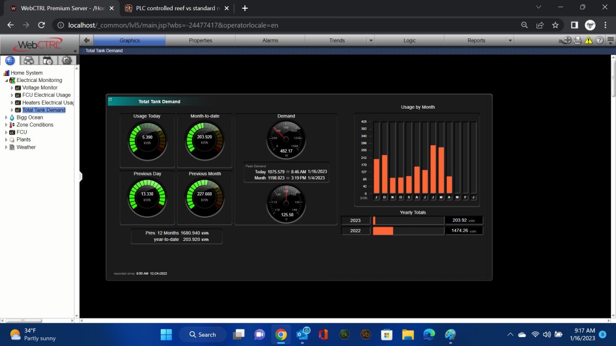Click the 2022 yearly total bar
This screenshot has width=616, height=346.
(x=383, y=231)
